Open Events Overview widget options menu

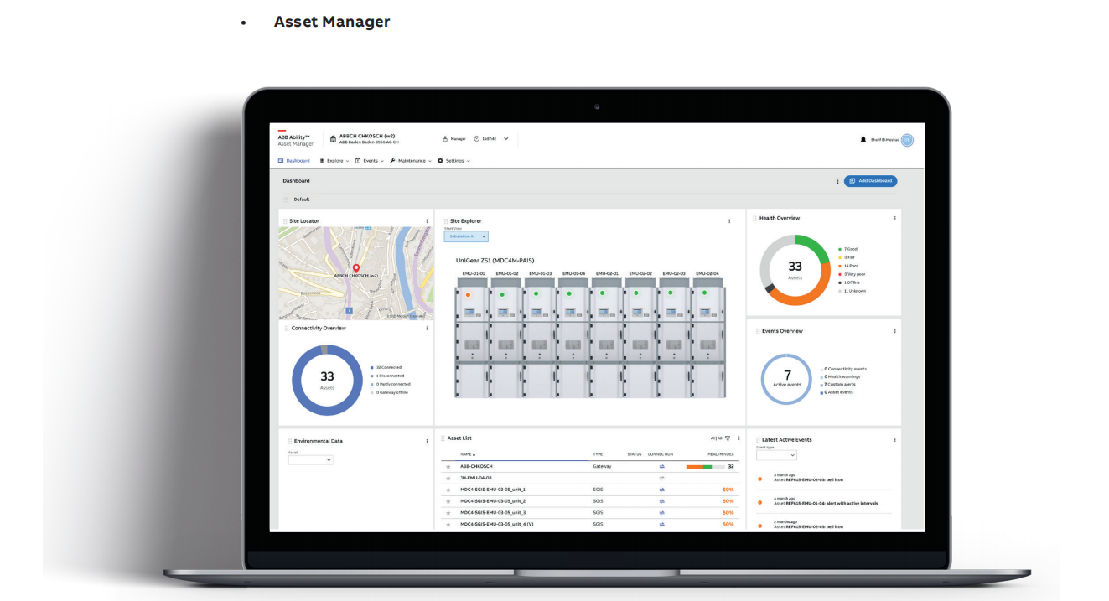tap(894, 331)
